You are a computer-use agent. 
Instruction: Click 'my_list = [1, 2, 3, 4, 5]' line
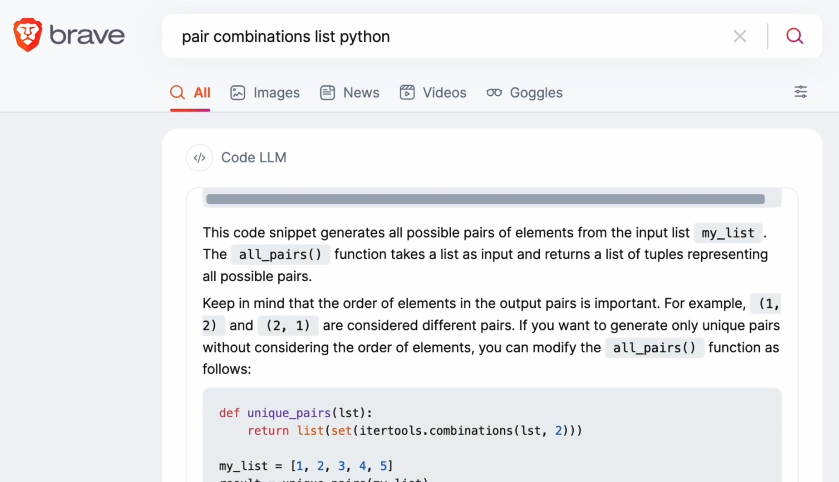[x=306, y=466]
